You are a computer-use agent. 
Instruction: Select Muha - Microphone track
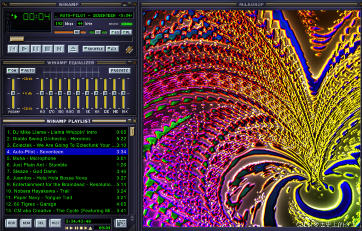tap(66, 158)
